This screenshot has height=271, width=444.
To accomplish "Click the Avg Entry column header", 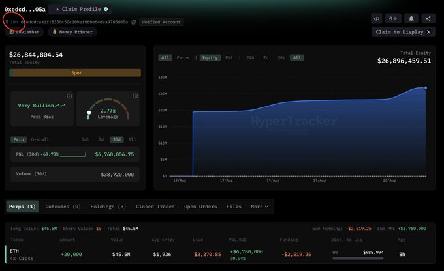I will (163, 240).
